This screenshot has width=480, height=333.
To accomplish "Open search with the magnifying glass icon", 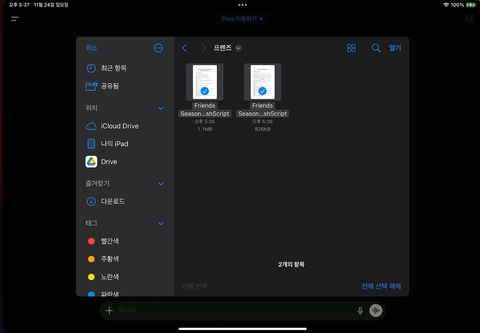I will [376, 48].
